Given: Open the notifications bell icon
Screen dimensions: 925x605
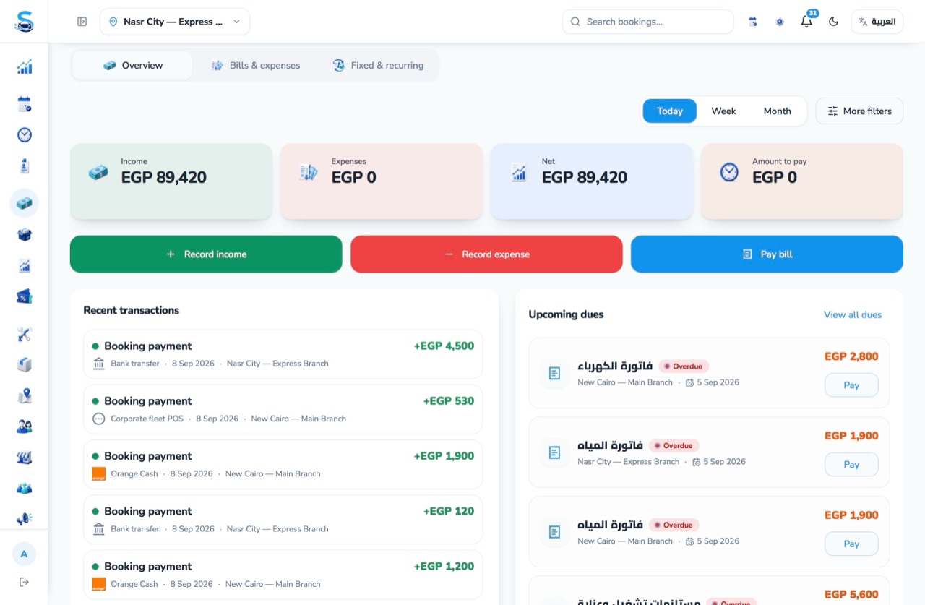Looking at the screenshot, I should 806,22.
